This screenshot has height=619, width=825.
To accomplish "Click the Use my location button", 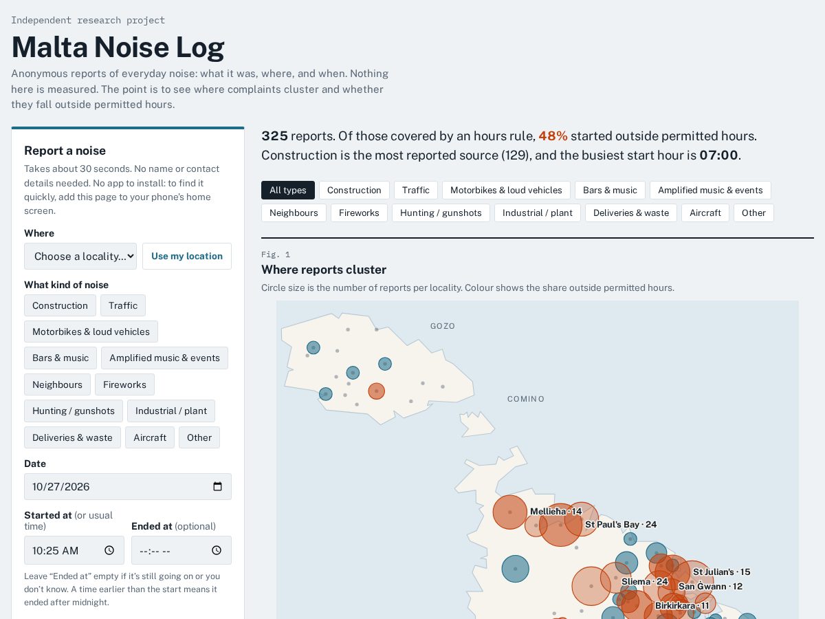I will coord(187,256).
